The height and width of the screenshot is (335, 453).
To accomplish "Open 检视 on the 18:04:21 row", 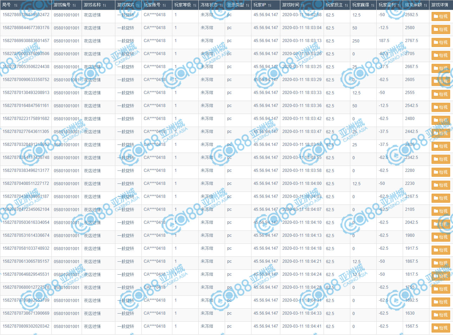I will (x=441, y=263).
